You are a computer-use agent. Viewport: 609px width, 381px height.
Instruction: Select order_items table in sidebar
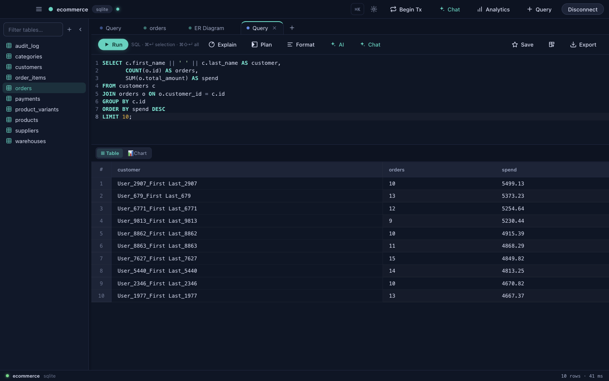coord(44,77)
